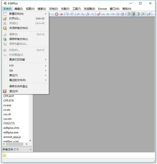
Task: Choose 打开(O)... from the File menu
Action: pyautogui.click(x=25, y=19)
